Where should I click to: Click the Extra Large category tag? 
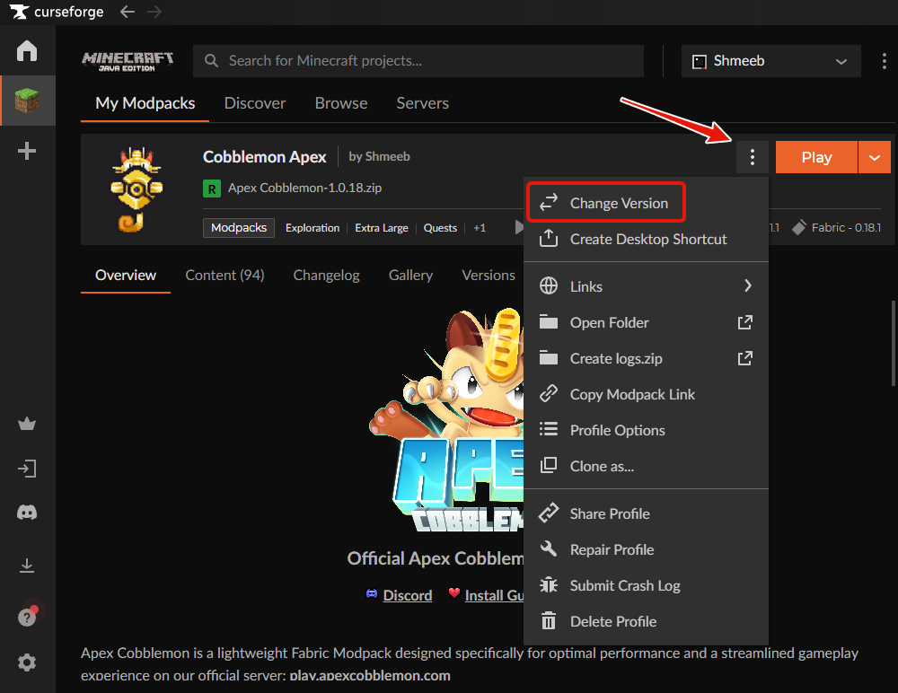(382, 228)
